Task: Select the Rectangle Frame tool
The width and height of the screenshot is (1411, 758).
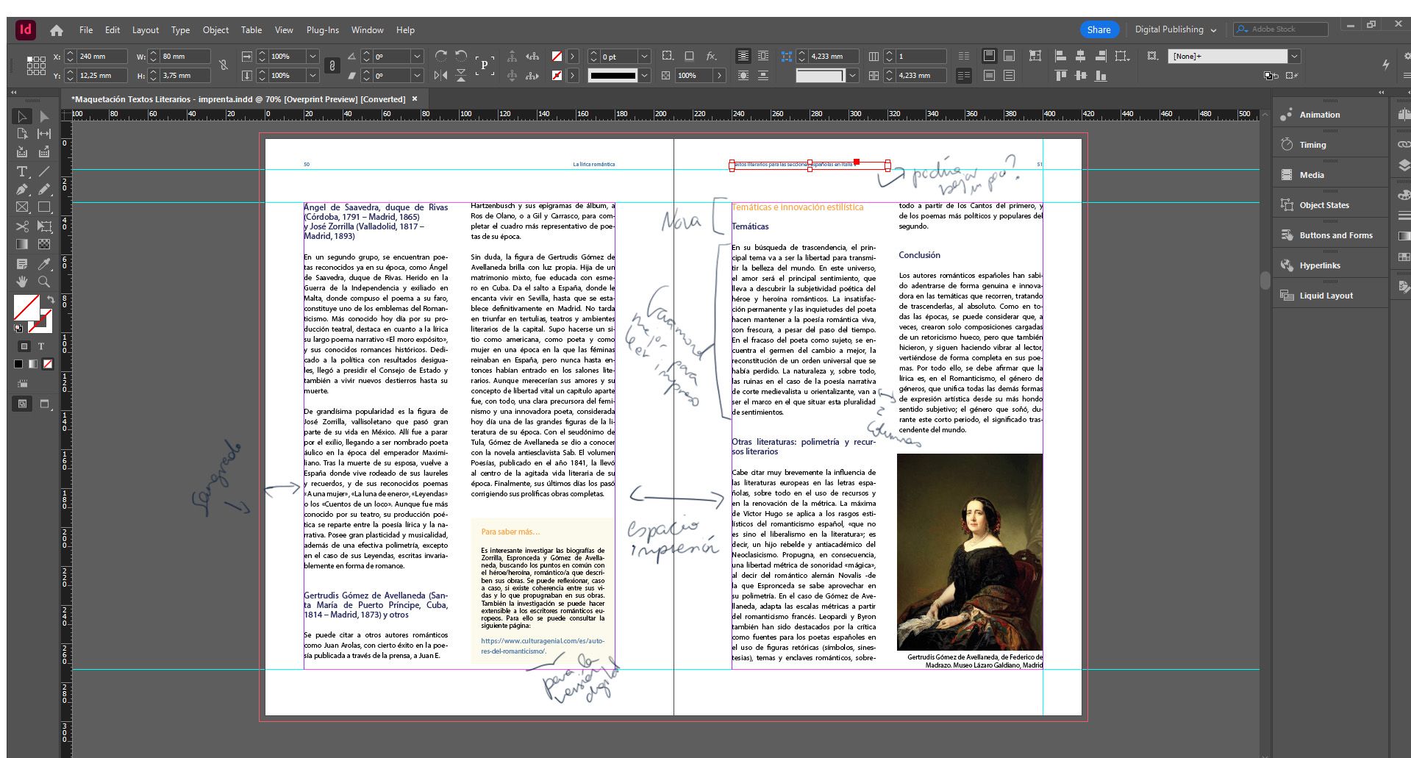Action: click(x=22, y=208)
